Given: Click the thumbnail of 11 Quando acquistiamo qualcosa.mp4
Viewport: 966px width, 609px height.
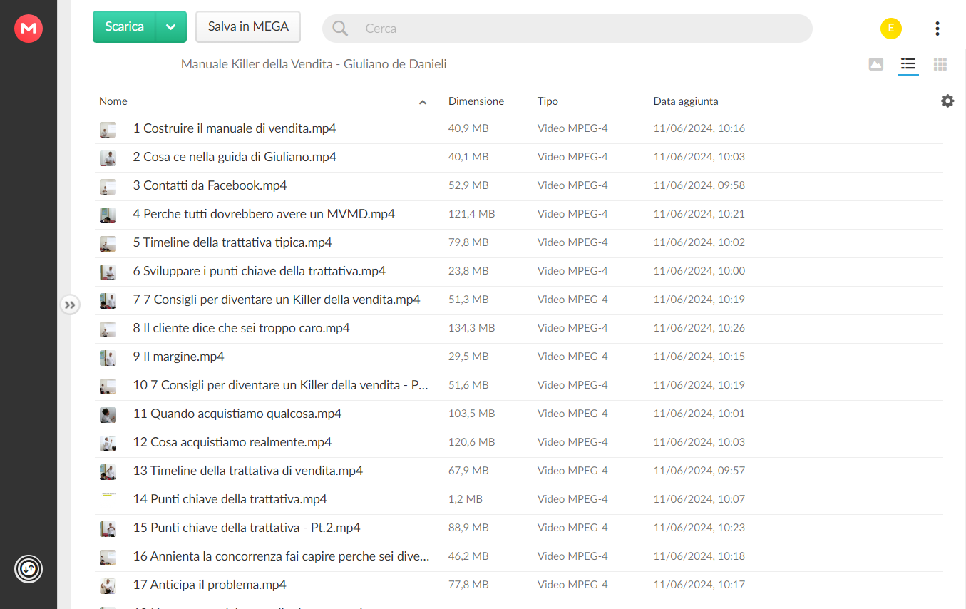Looking at the screenshot, I should pos(108,414).
